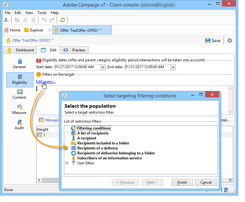Select Subscribers of an information service
This screenshot has width=245, height=202.
(109, 158)
